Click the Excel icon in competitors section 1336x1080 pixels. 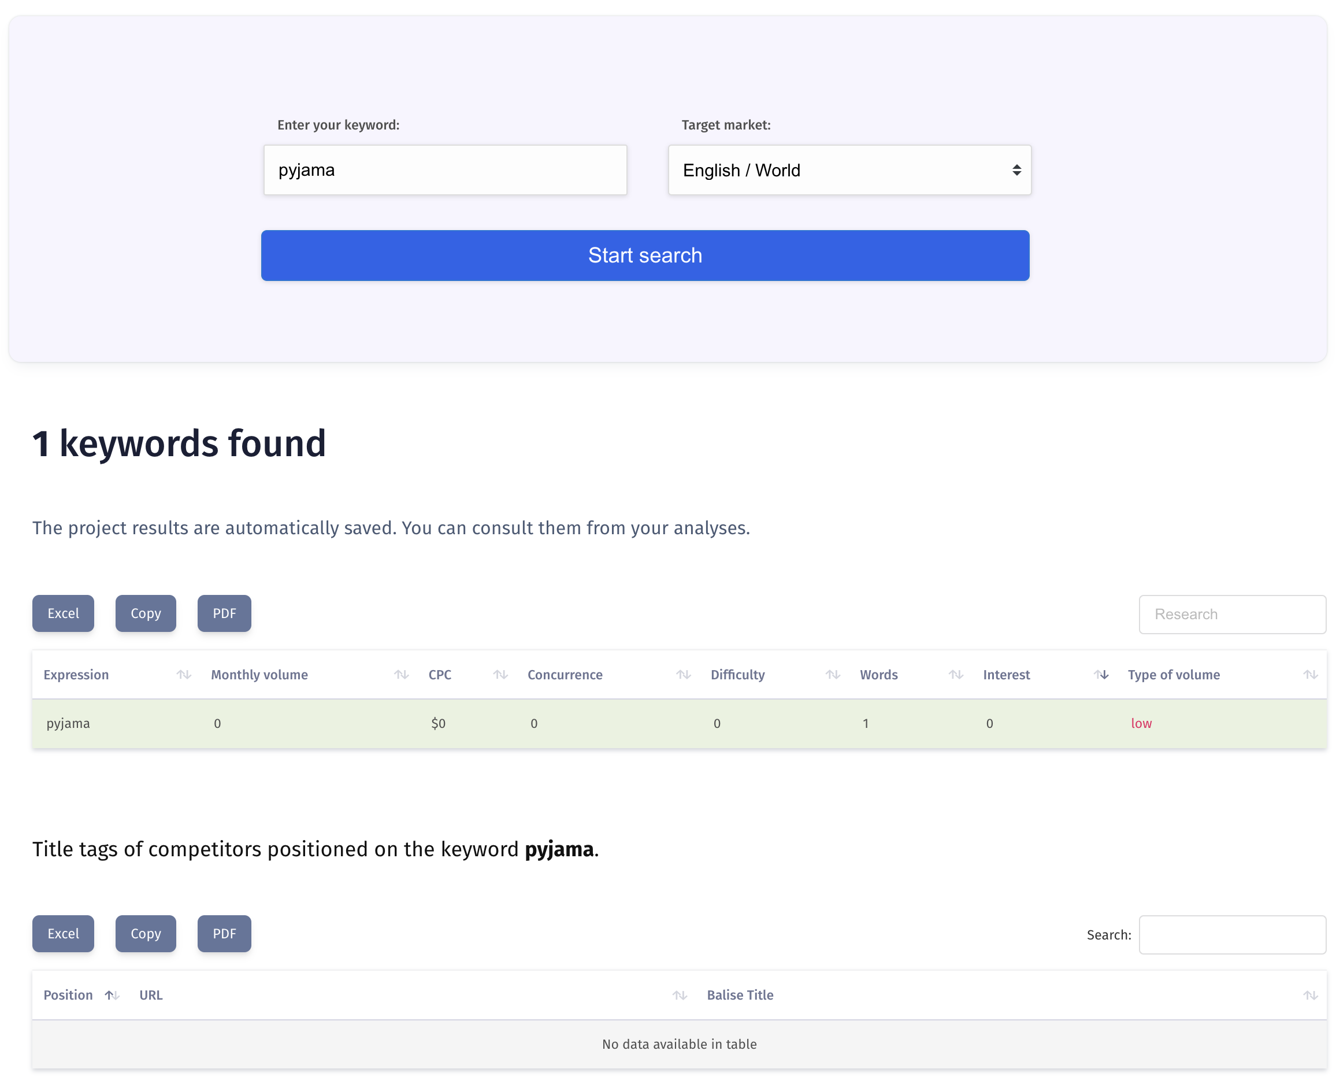click(x=63, y=933)
